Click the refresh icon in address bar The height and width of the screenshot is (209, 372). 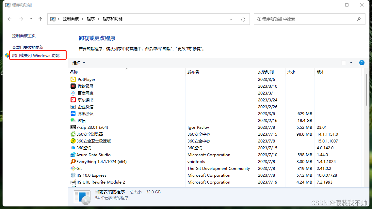tap(243, 19)
